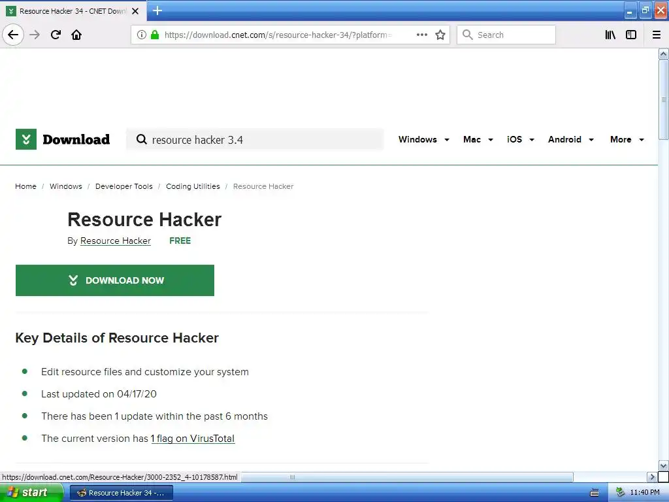The height and width of the screenshot is (502, 669).
Task: Click the green CNET Download logo icon
Action: [26, 139]
